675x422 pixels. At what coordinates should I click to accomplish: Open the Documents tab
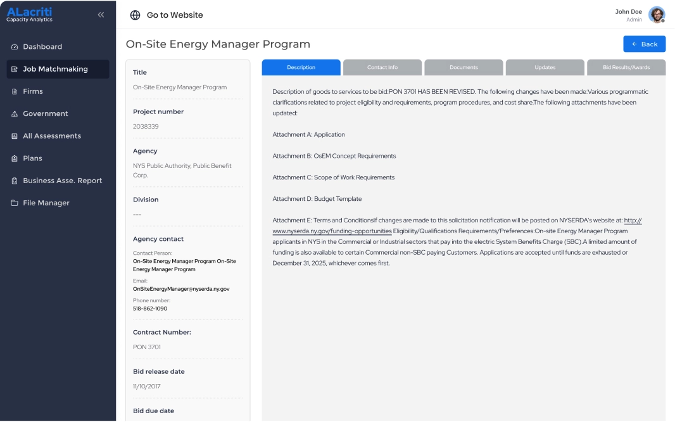(x=464, y=67)
